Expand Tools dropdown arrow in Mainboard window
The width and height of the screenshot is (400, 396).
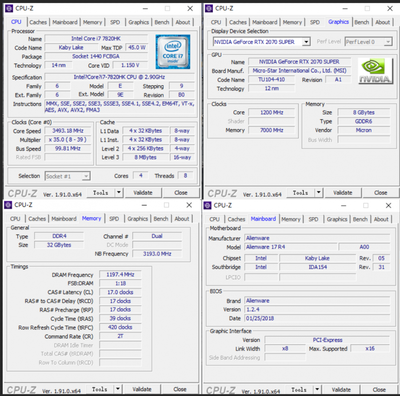tap(317, 390)
